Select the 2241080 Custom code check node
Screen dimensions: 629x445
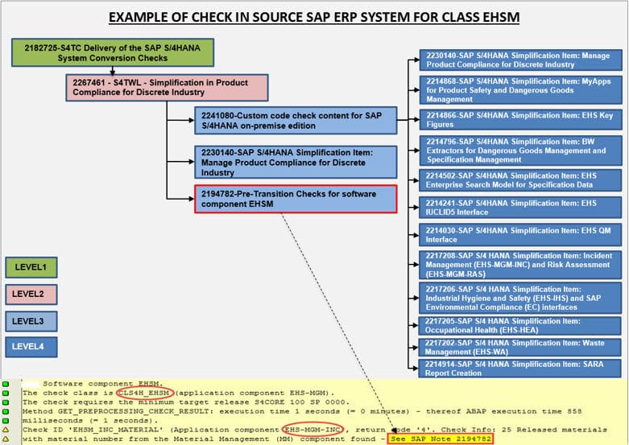(x=296, y=121)
